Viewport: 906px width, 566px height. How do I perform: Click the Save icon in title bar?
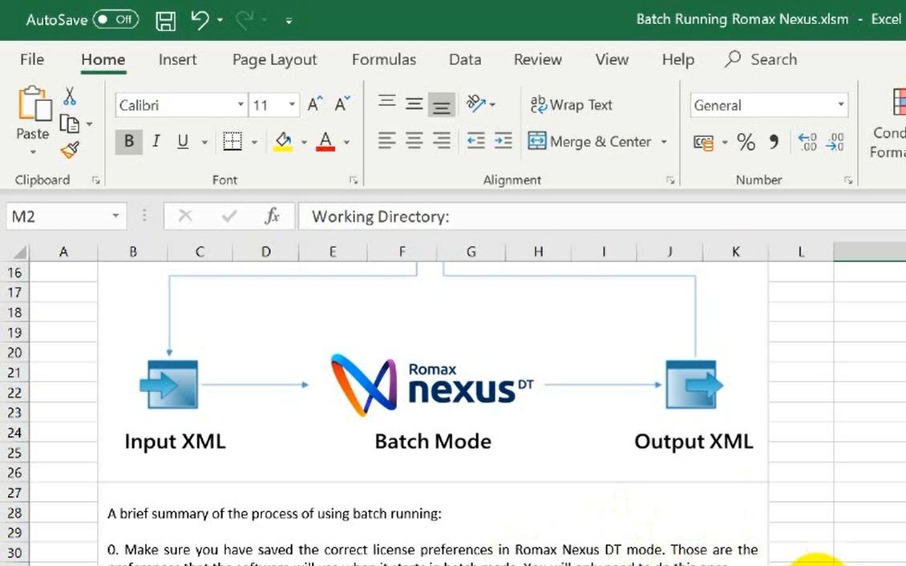tap(166, 21)
